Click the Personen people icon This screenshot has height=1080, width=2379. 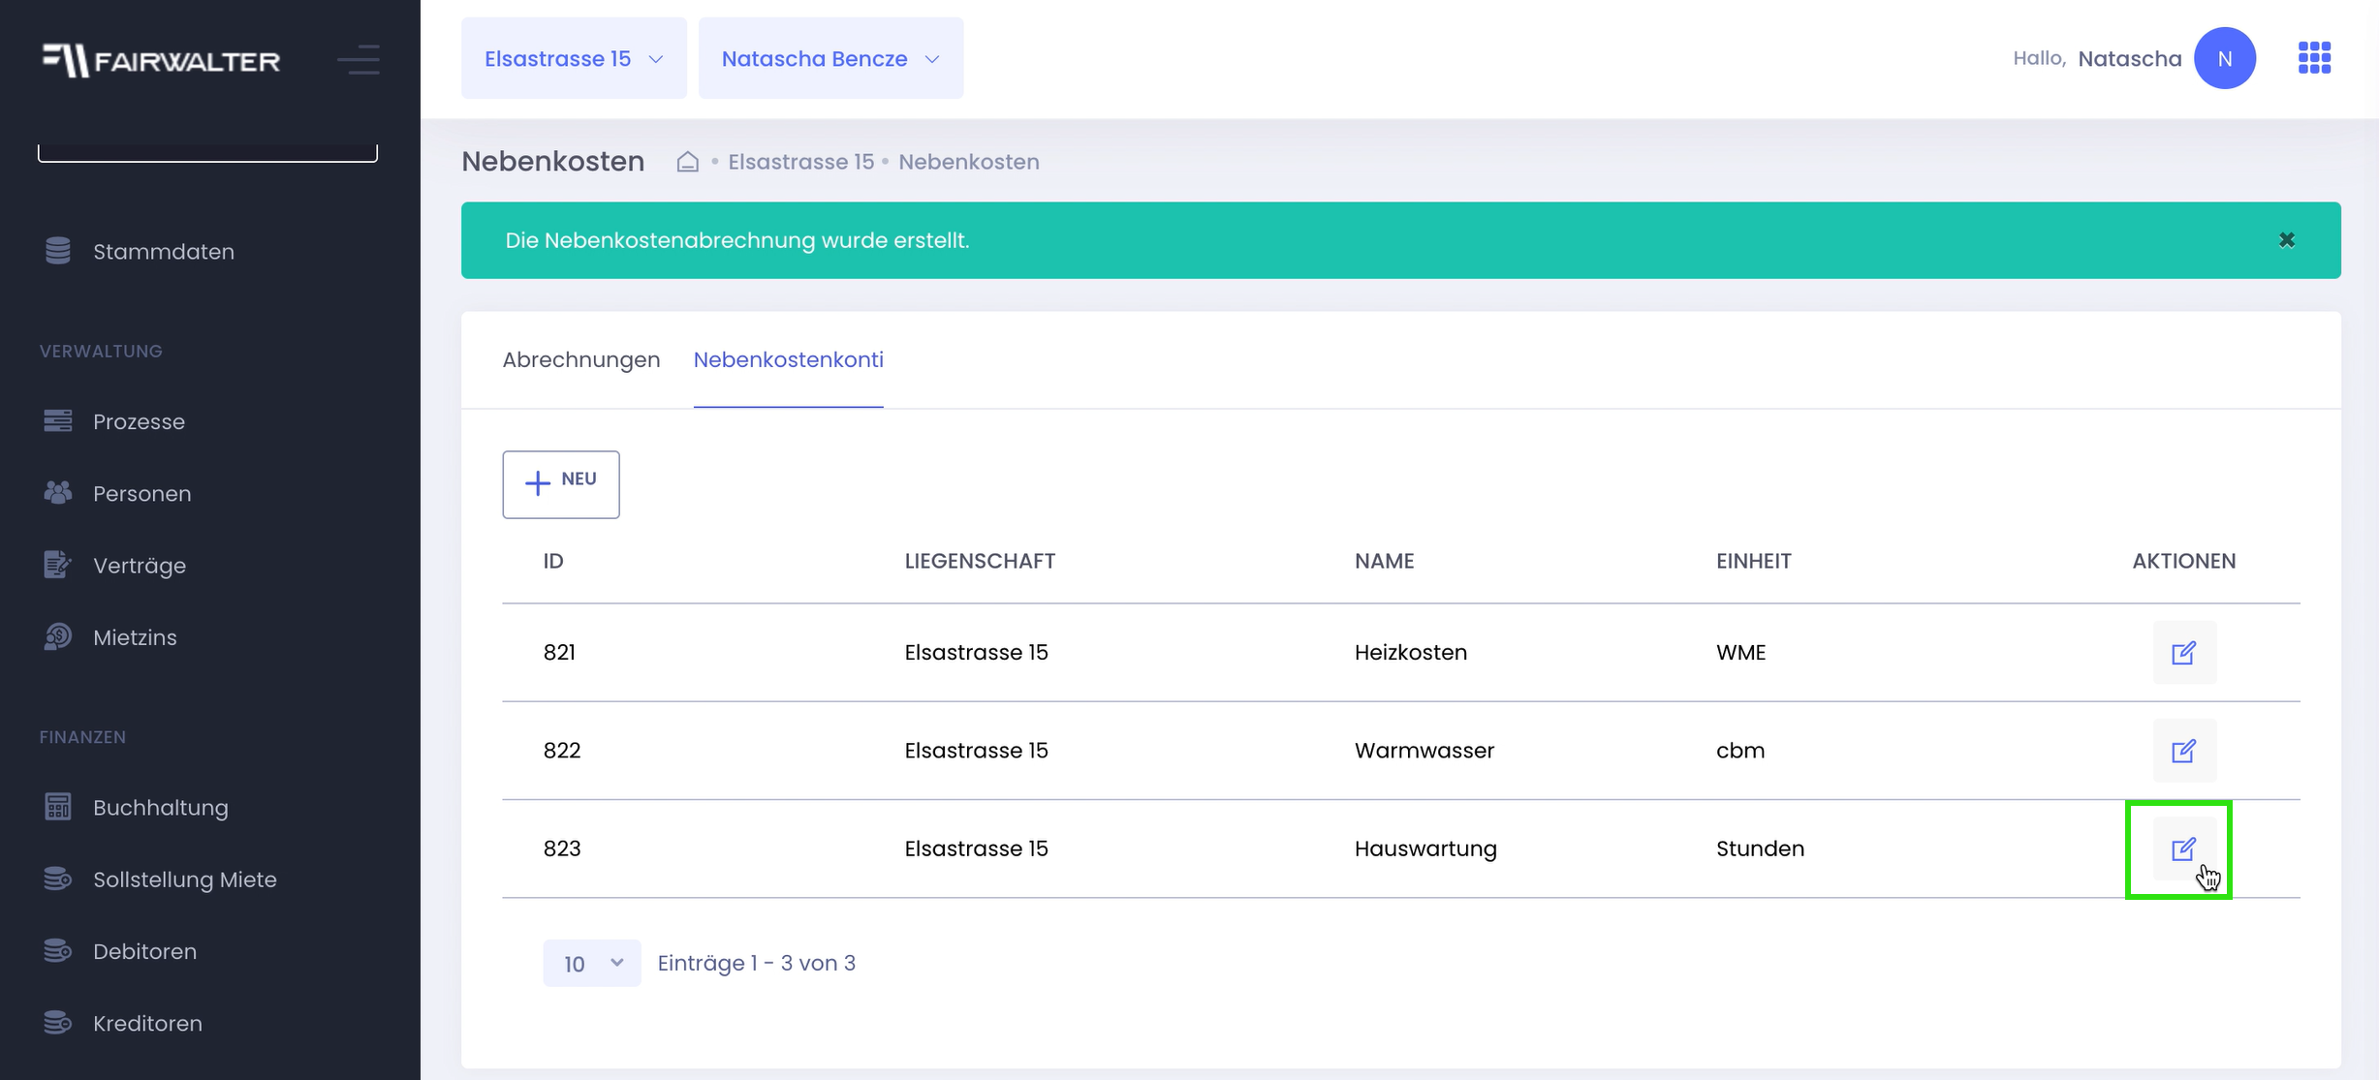58,492
